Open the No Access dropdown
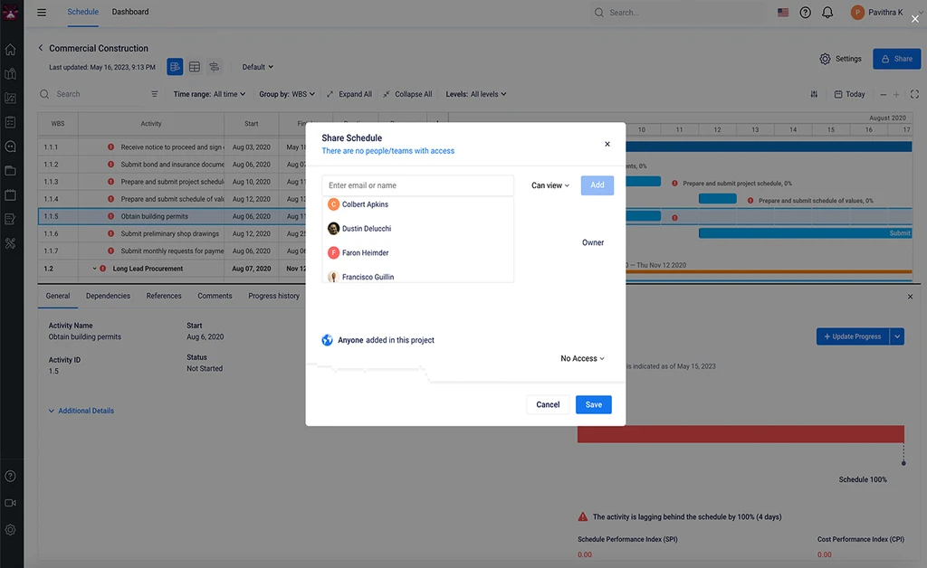Image resolution: width=927 pixels, height=568 pixels. pyautogui.click(x=582, y=359)
